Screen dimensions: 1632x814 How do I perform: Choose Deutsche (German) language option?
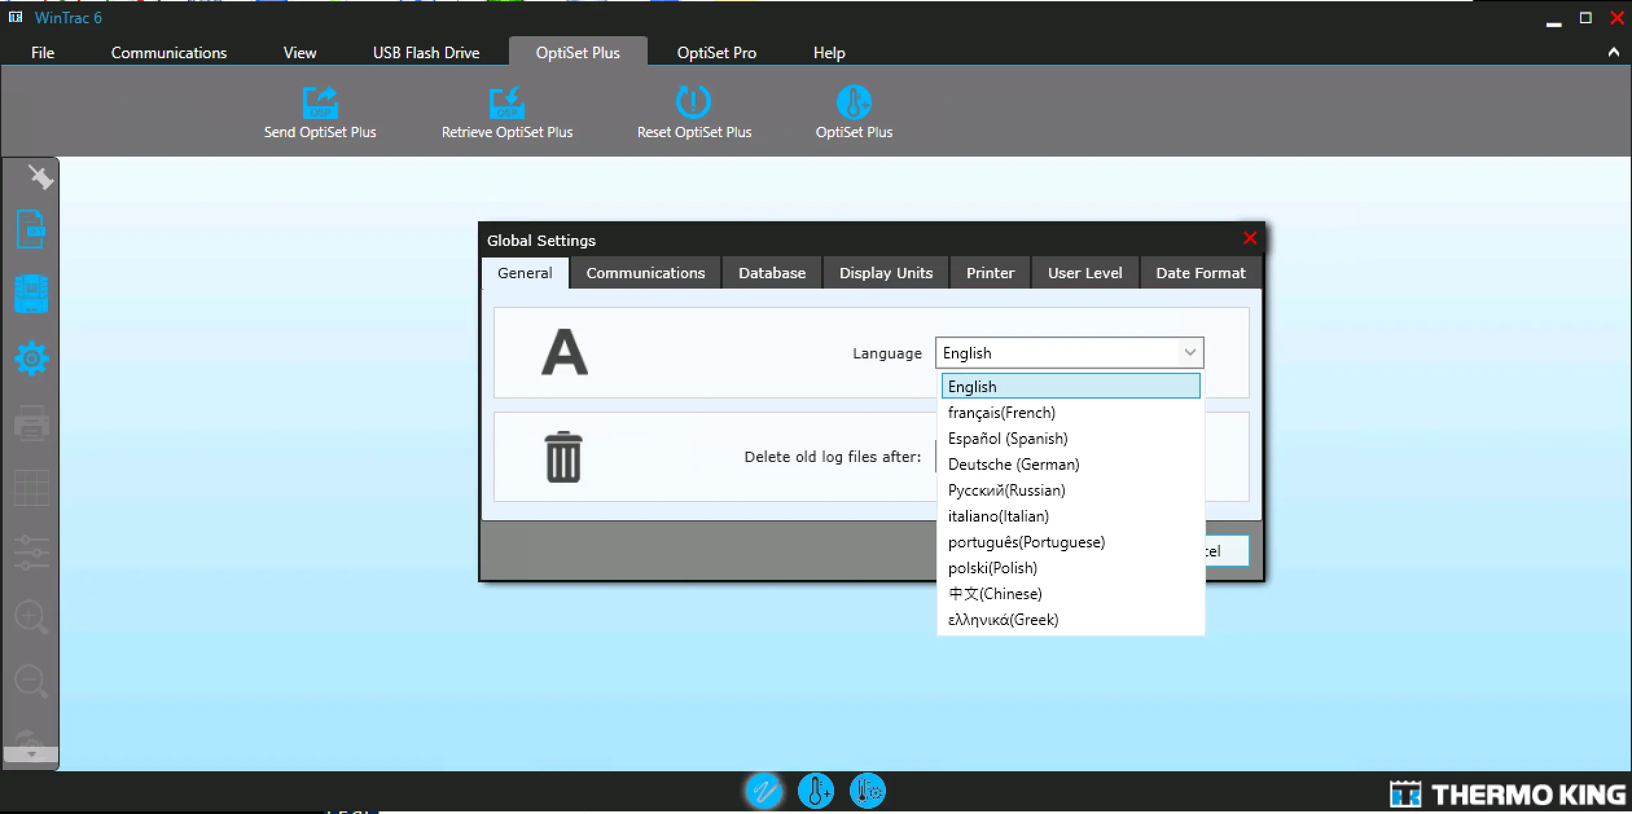1013,465
